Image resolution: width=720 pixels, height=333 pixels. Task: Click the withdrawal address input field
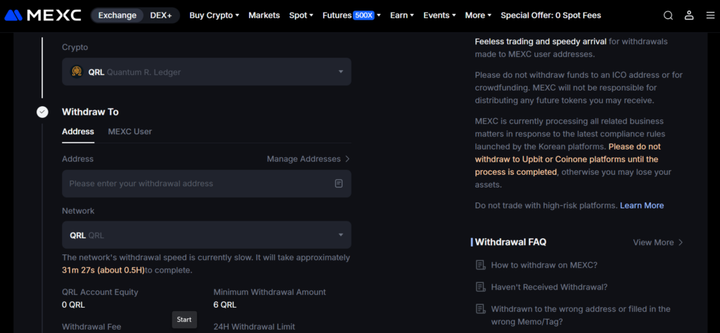click(197, 183)
